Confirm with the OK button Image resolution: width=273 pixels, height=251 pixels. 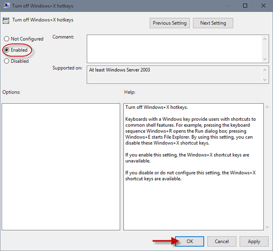click(189, 241)
